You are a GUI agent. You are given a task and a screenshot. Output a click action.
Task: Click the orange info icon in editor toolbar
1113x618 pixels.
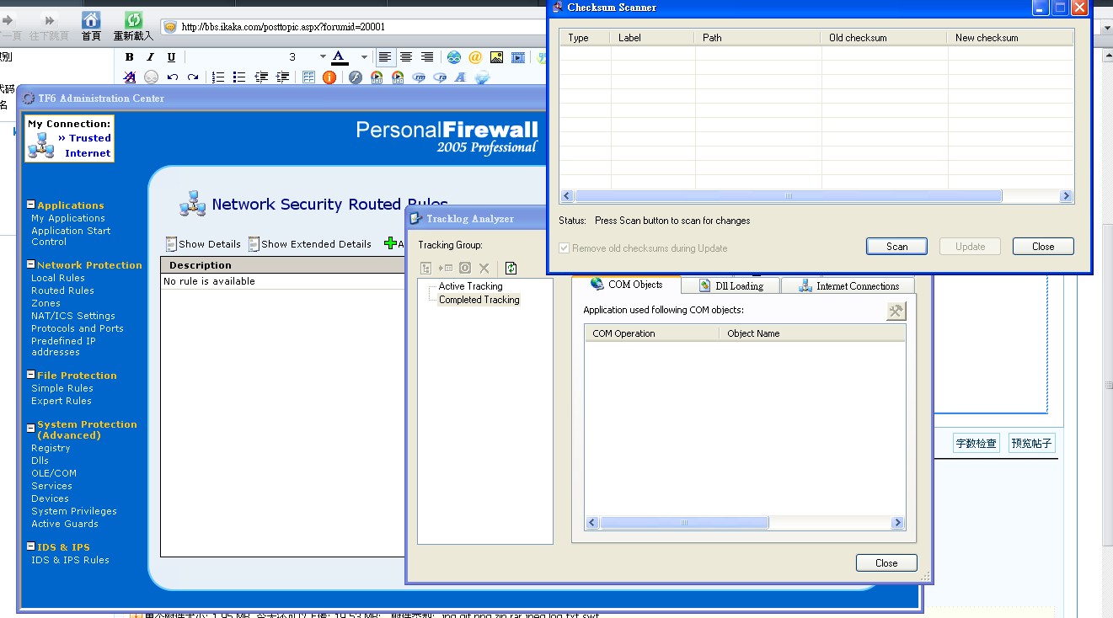coord(329,77)
